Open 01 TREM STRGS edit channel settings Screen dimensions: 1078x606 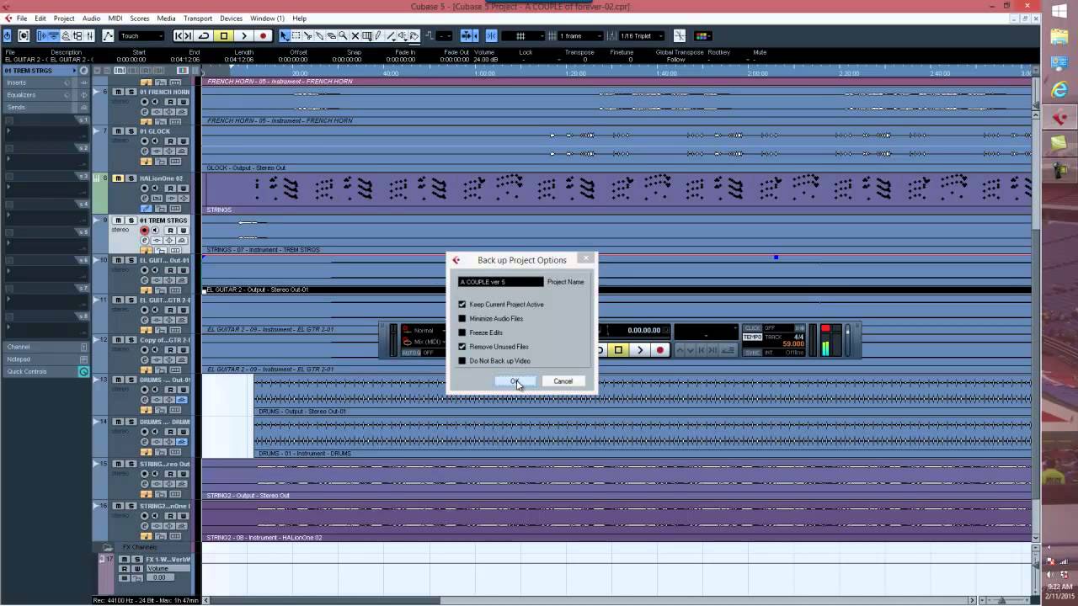coord(145,240)
